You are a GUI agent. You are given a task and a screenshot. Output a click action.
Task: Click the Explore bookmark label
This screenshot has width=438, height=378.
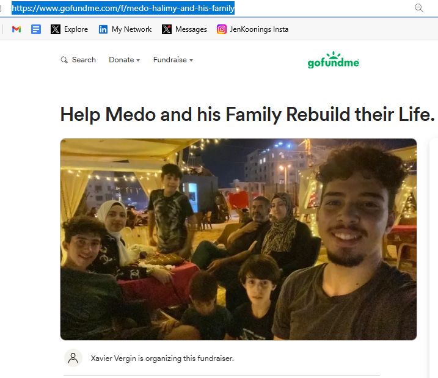click(76, 29)
